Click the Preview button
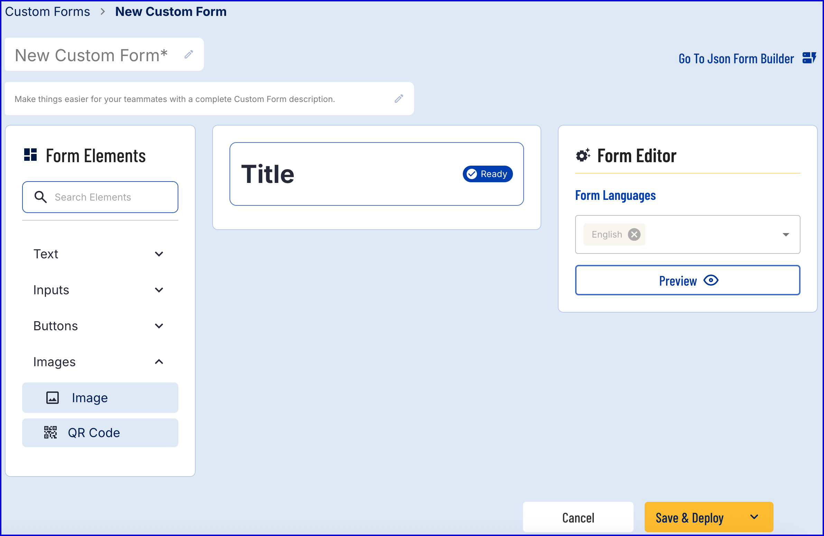 point(687,280)
